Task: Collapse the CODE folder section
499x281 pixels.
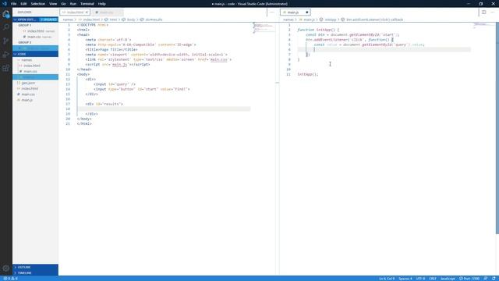Action: 35,54
